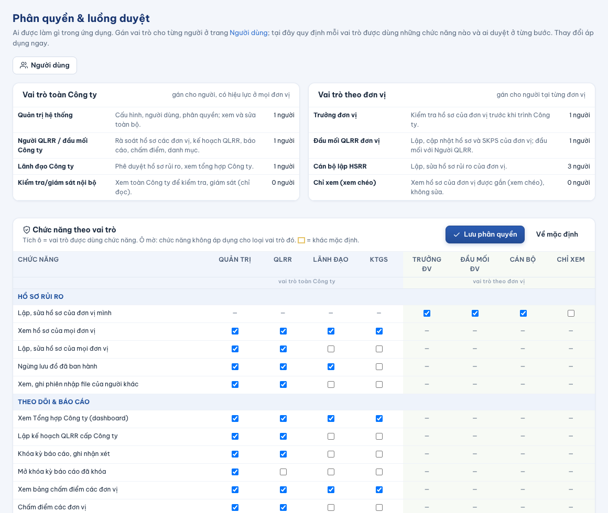
Task: Disable QLRR for "Lập, sửa hồ sơ của mọi đơn vị"
Action: coord(283,349)
